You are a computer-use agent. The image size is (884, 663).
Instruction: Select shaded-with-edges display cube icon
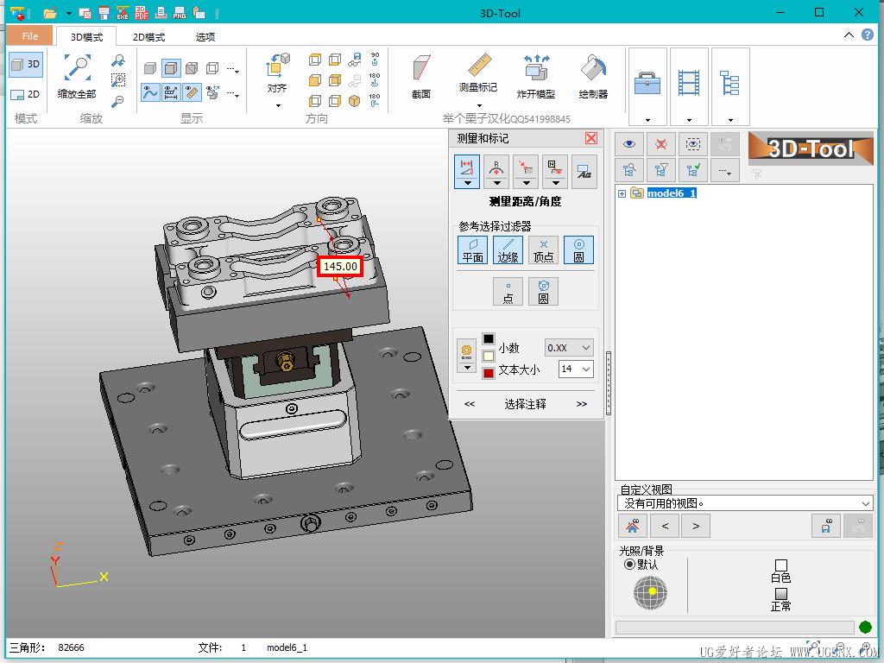(x=172, y=69)
